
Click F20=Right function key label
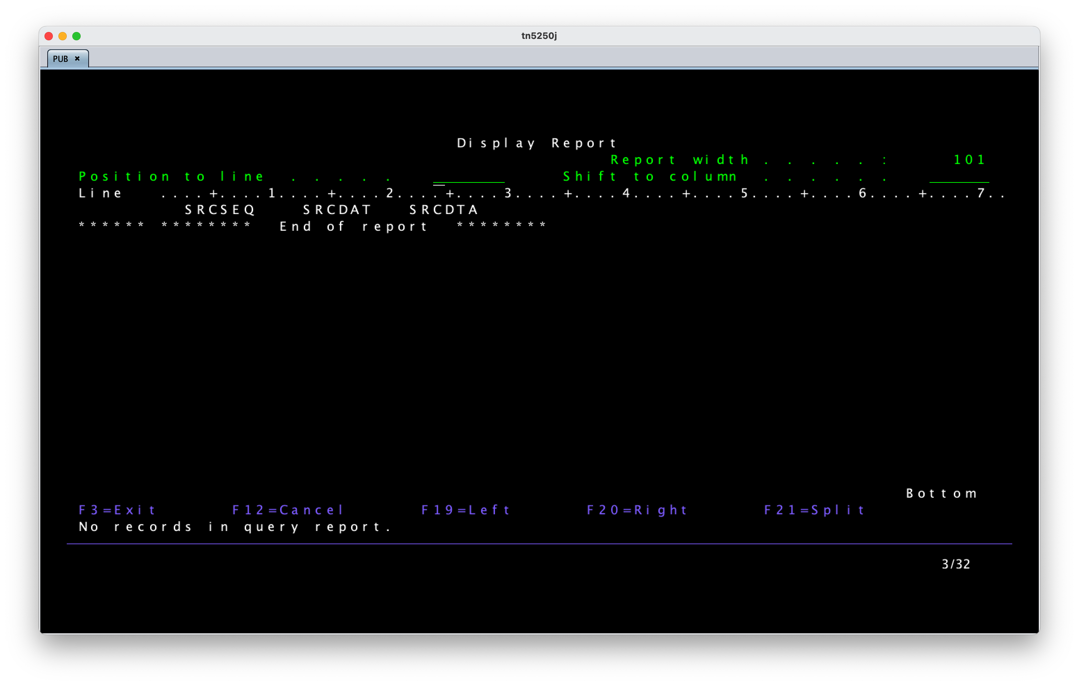637,510
